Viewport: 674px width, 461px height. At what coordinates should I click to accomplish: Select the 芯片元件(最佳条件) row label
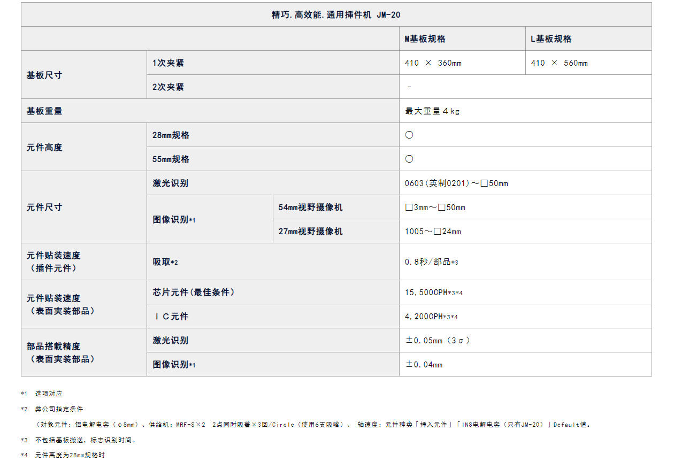[x=194, y=293]
